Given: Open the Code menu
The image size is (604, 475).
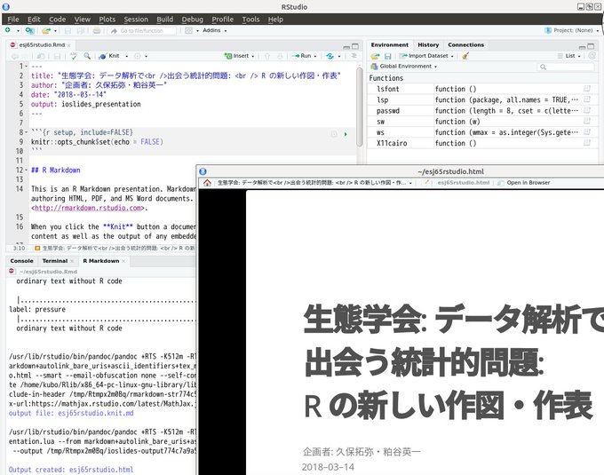Looking at the screenshot, I should pos(58,20).
